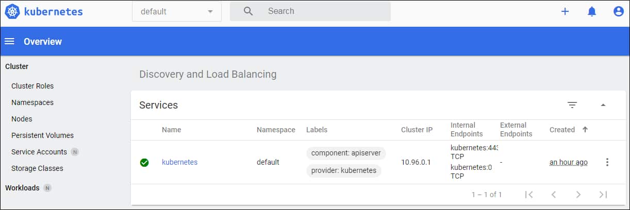Viewport: 630px width, 210px height.
Task: Click the Created sort arrow icon
Action: [585, 130]
